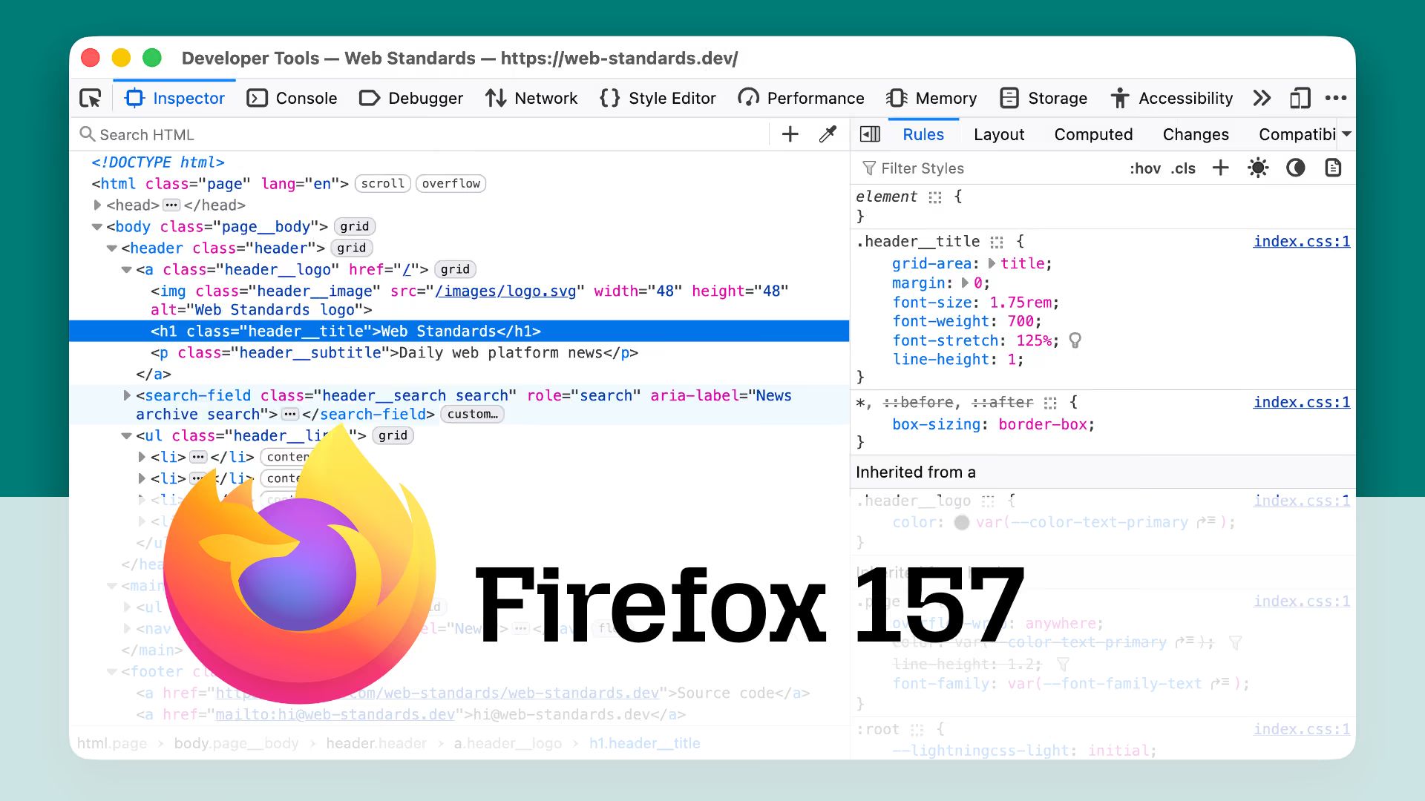Switch to the Memory panel
The image size is (1425, 801).
click(x=931, y=98)
